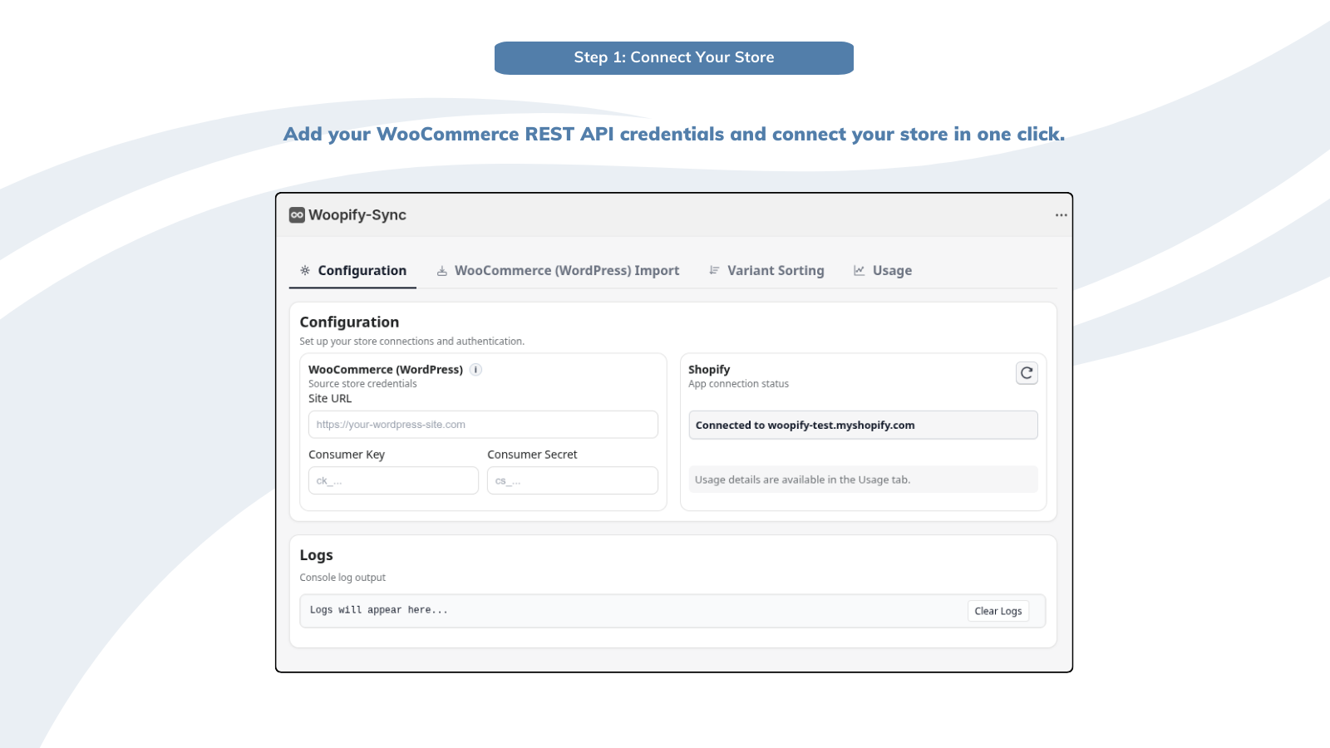Image resolution: width=1330 pixels, height=748 pixels.
Task: Open the WooCommerce (WordPress) Import tab
Action: 566,271
